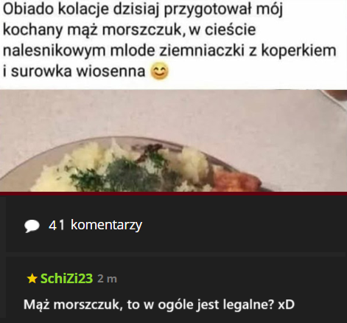Click the word 'komentarzy'

pos(106,225)
